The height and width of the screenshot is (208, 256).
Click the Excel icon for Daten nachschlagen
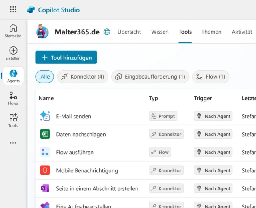coord(45,134)
